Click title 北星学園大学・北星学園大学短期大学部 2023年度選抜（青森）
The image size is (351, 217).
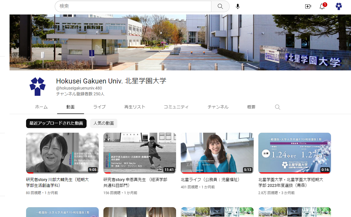click(290, 183)
